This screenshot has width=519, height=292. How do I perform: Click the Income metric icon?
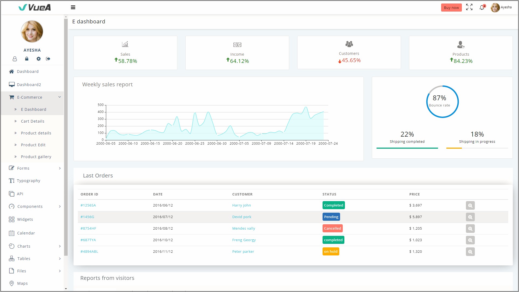click(x=237, y=45)
